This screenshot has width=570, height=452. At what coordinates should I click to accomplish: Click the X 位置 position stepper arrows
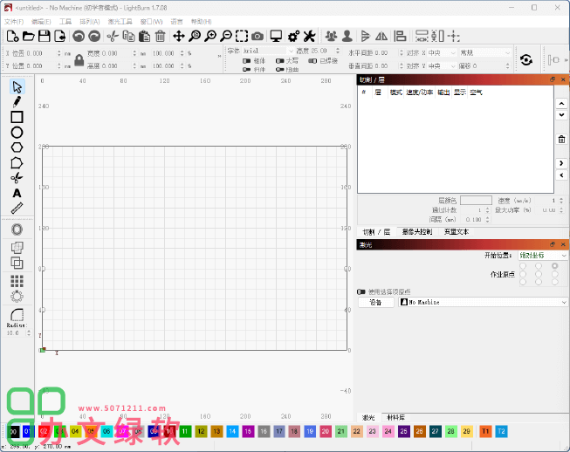pyautogui.click(x=58, y=53)
